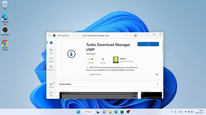Click the Microsoft Store logo icon
This screenshot has width=206, height=115.
(54, 35)
